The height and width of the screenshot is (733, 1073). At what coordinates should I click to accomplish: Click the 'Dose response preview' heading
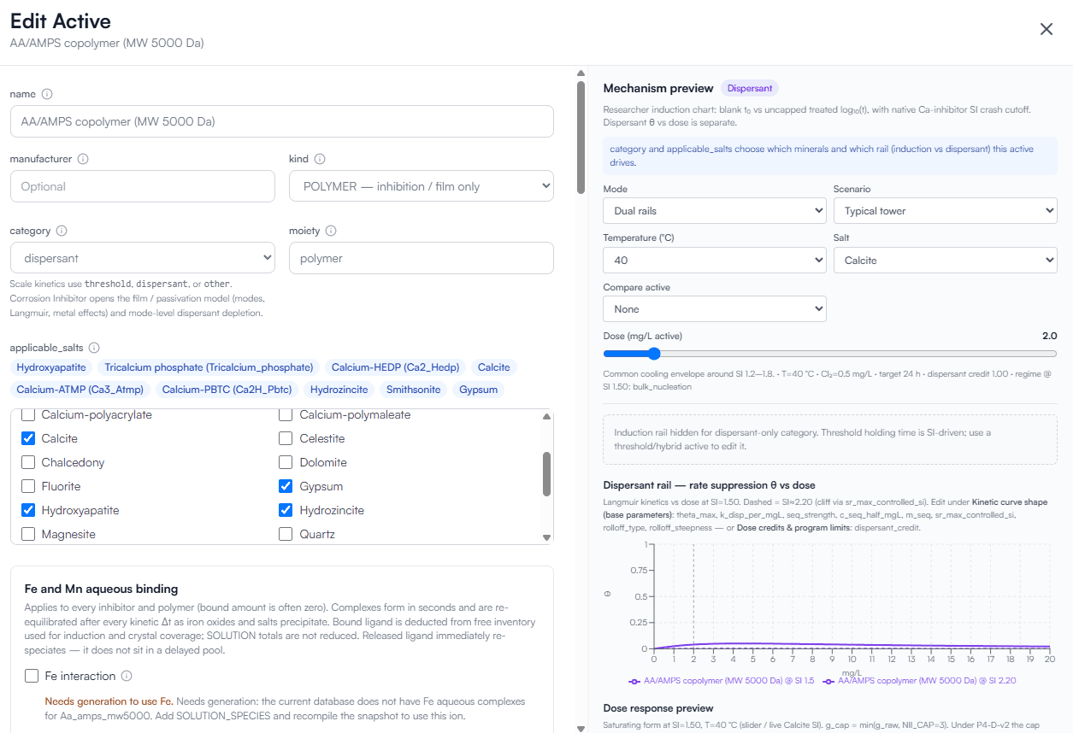pyautogui.click(x=658, y=708)
